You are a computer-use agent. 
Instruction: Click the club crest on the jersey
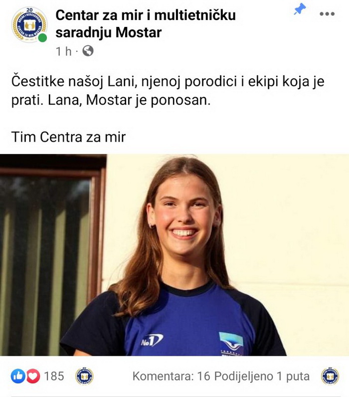tap(231, 344)
